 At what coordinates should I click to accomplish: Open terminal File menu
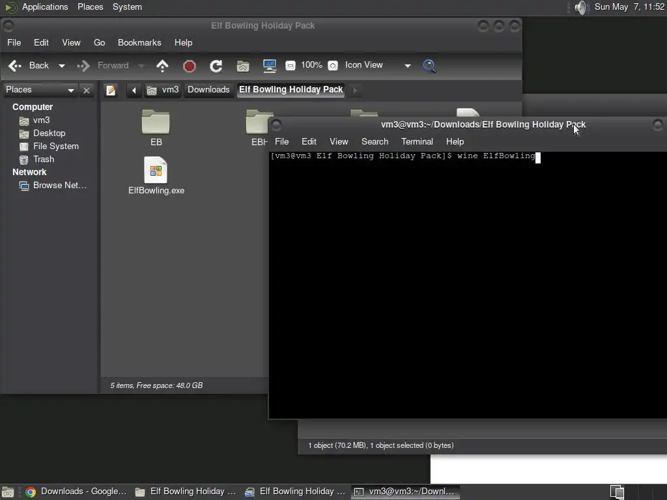(281, 141)
